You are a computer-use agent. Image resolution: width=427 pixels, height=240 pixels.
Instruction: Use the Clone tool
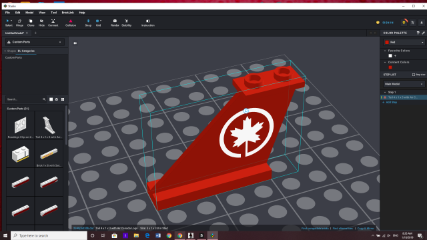click(x=31, y=23)
